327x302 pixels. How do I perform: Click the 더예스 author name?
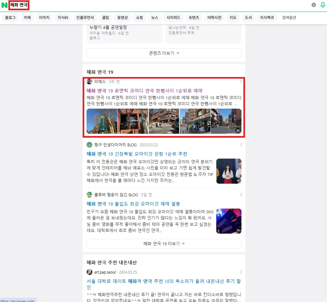pos(100,82)
